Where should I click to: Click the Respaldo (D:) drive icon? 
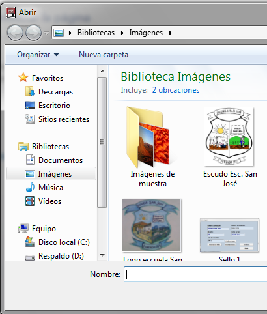tap(30, 257)
